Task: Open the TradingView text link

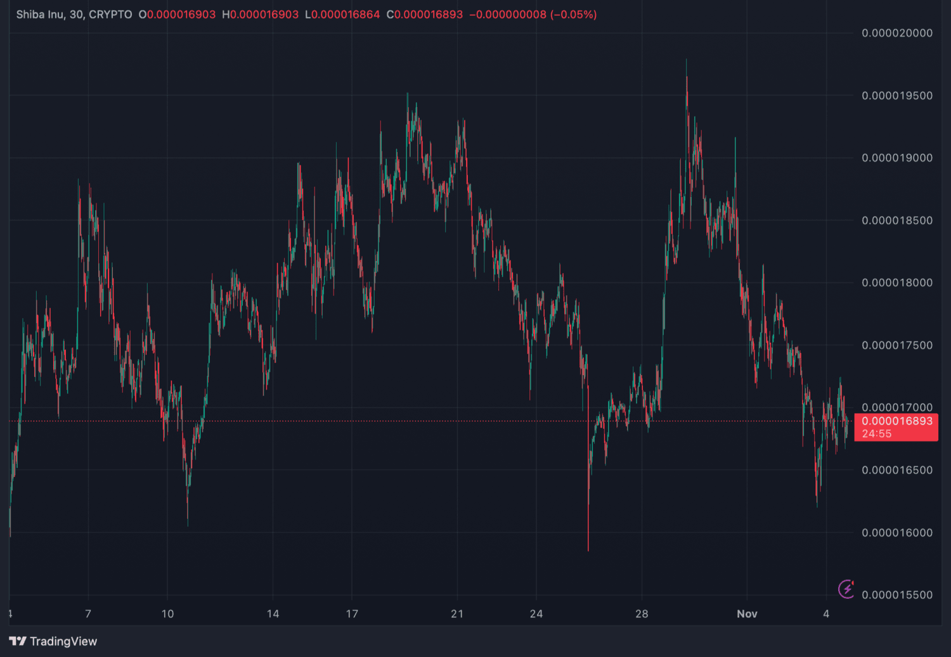Action: point(63,641)
